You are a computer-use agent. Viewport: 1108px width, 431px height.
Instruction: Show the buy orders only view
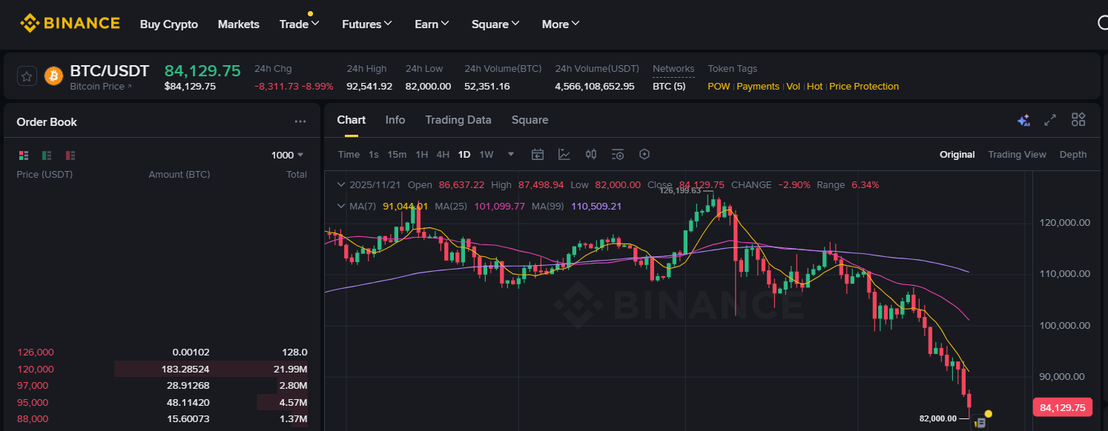click(x=46, y=155)
